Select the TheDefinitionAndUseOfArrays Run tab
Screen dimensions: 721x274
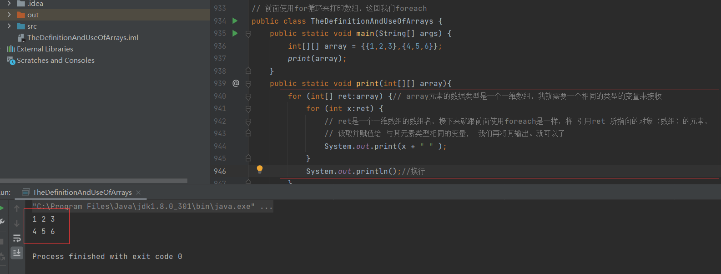click(82, 192)
